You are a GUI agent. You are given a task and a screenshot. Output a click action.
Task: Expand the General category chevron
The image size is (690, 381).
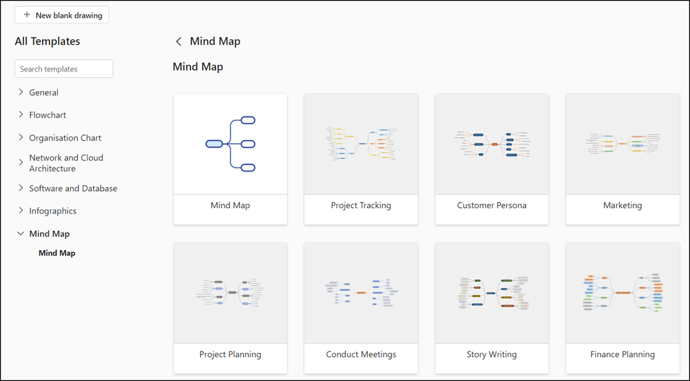coord(21,92)
